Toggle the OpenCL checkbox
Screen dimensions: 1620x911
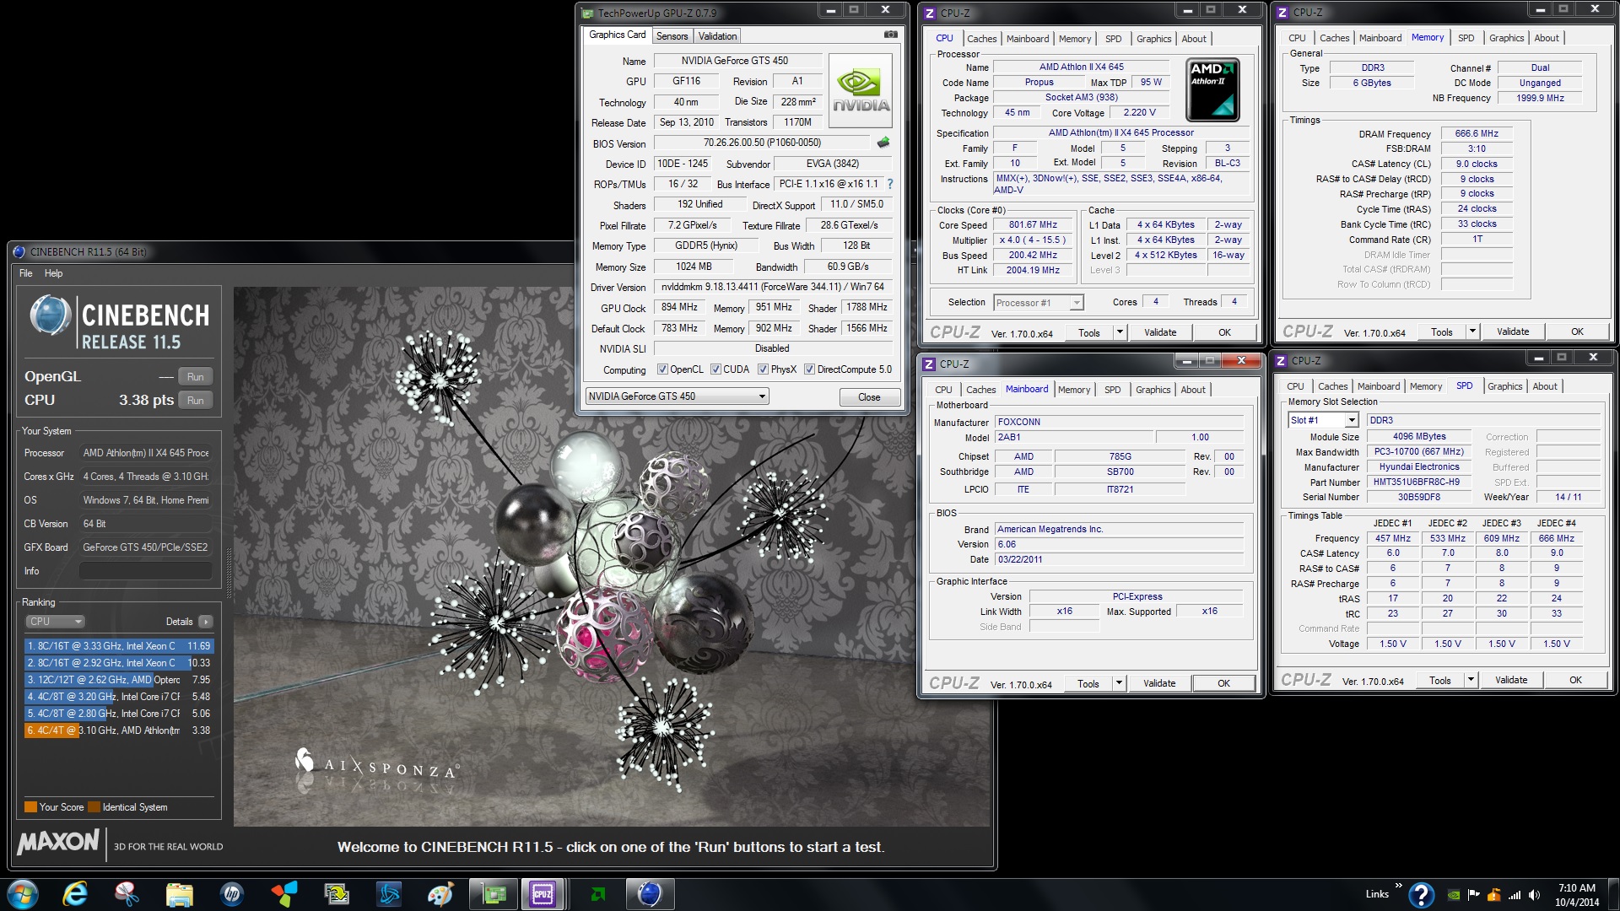(662, 369)
